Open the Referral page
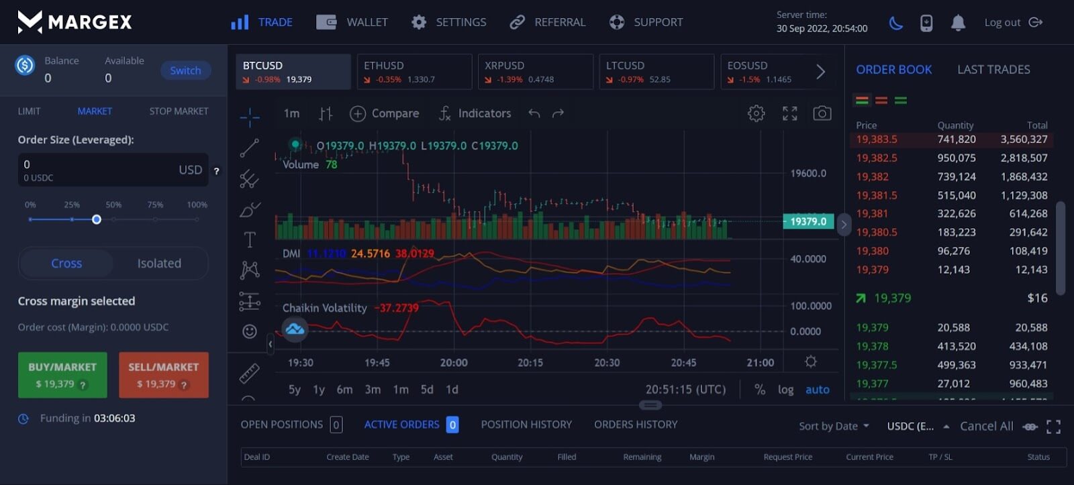The height and width of the screenshot is (485, 1074). pos(548,22)
